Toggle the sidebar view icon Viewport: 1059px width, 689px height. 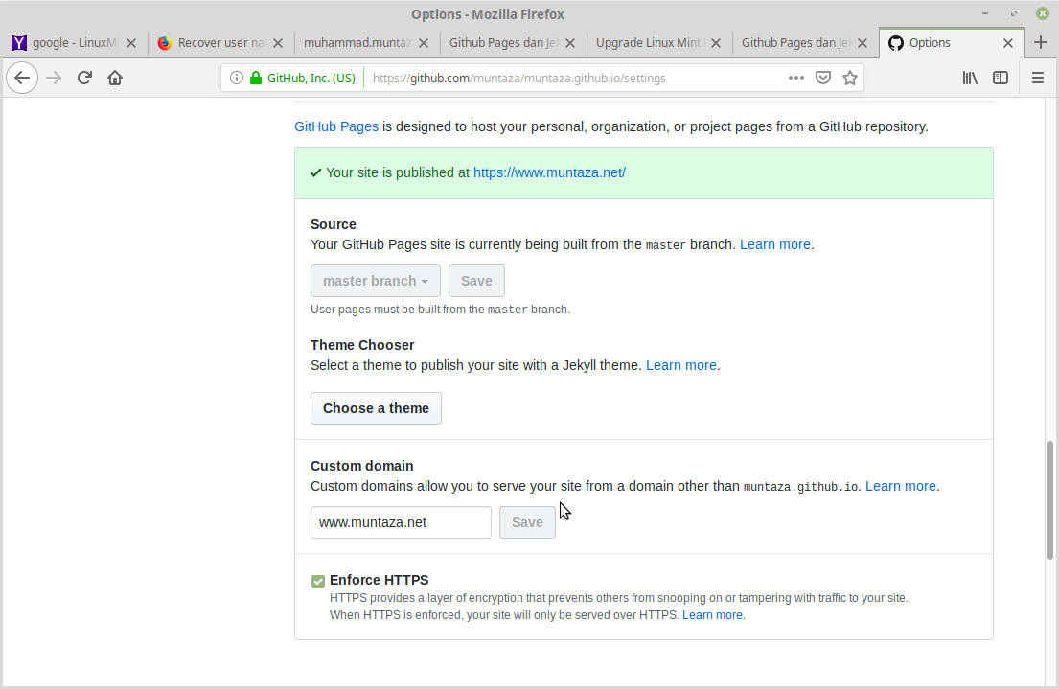tap(1000, 79)
